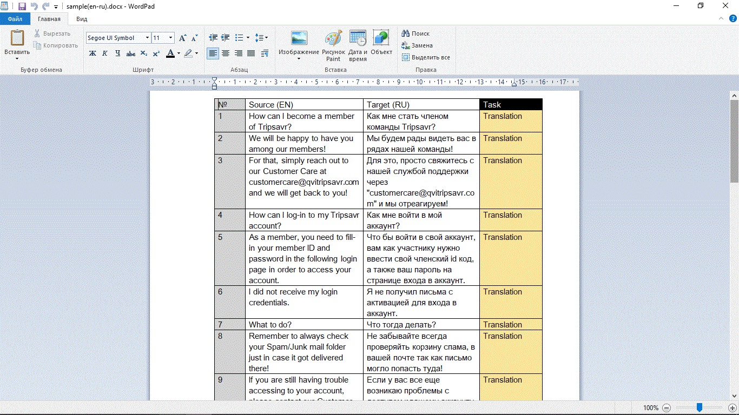
Task: Increase the font size with the grow font icon
Action: (182, 38)
